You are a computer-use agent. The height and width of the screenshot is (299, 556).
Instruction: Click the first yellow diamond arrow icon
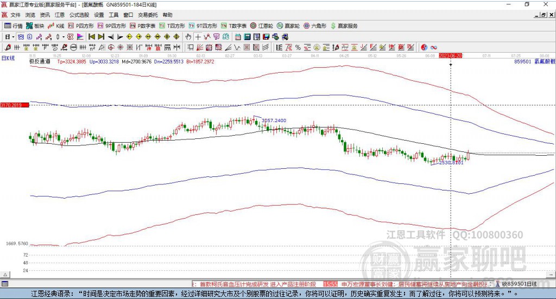129,37
